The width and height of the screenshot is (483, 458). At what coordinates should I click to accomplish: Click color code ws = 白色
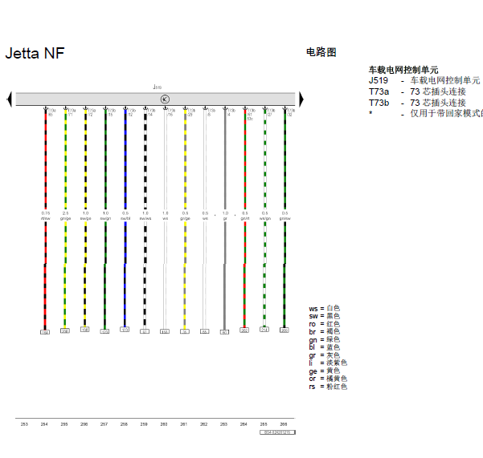325,308
